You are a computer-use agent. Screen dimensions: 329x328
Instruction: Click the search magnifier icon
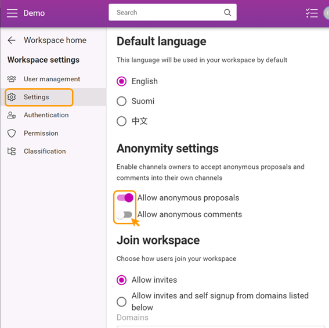pyautogui.click(x=227, y=13)
